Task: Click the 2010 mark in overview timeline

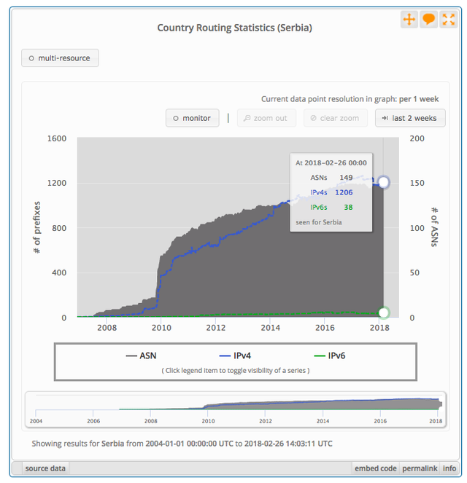Action: pos(208,421)
